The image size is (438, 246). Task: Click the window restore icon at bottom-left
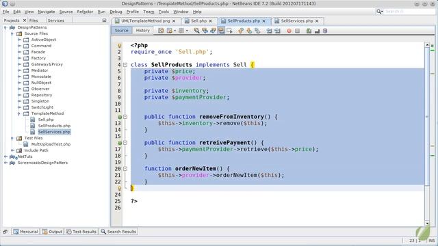pyautogui.click(x=5, y=232)
